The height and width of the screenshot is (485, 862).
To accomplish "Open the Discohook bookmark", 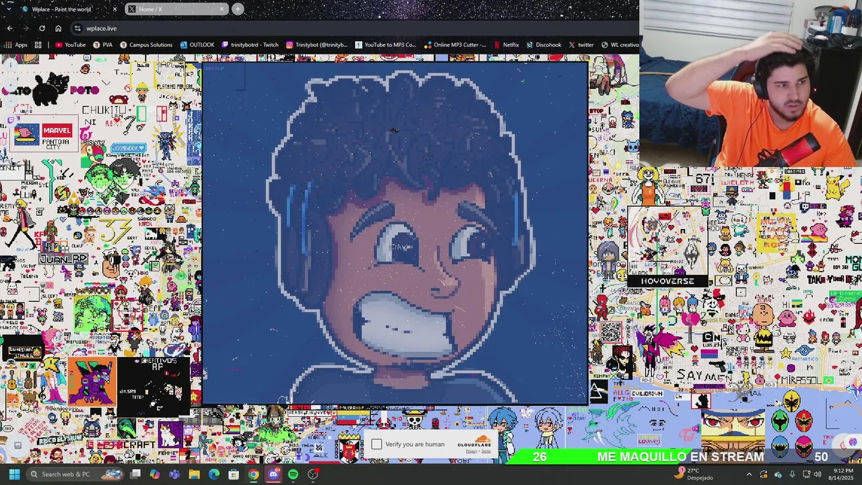I will 543,45.
